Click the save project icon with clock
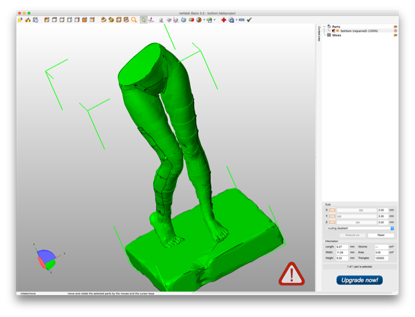Viewport: 415px width, 317px height. coord(35,20)
